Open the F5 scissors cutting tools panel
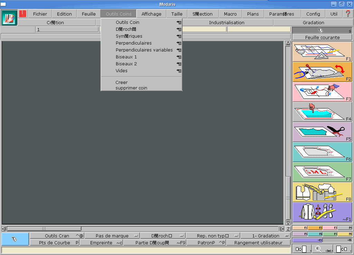The image size is (354, 255). click(322, 132)
